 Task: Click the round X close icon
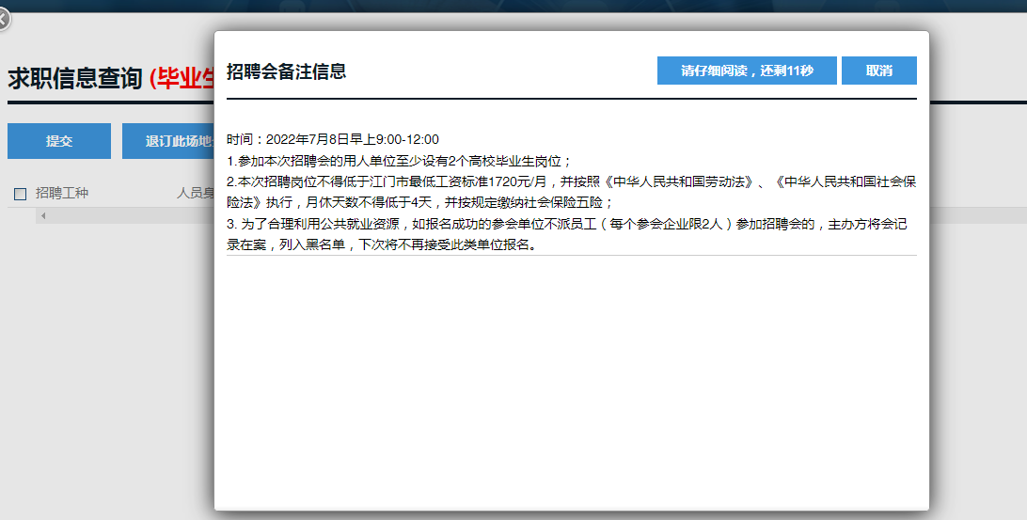point(3,19)
